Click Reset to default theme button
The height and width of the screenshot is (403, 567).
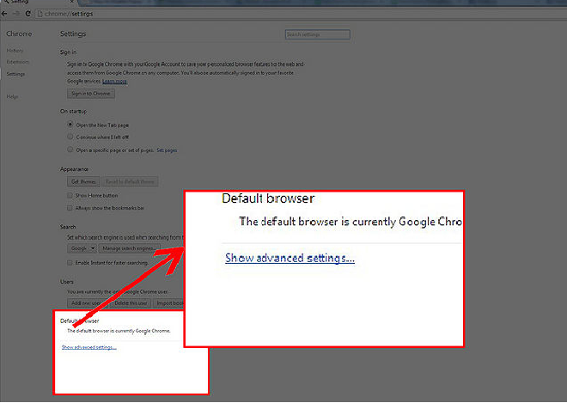(x=130, y=181)
